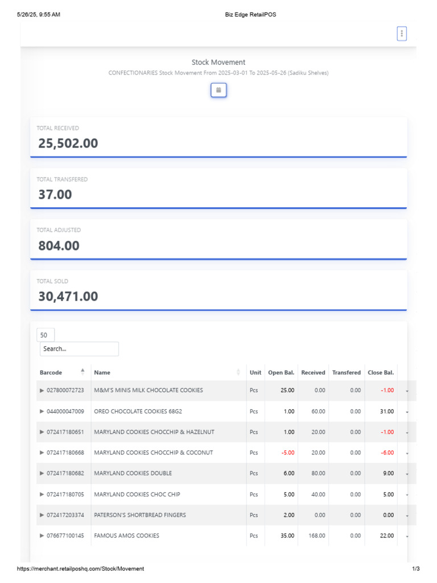Click MARYLAND COOKIES CHOCCHIP & HAZELNUT name
Image resolution: width=437 pixels, height=583 pixels.
pyautogui.click(x=154, y=432)
